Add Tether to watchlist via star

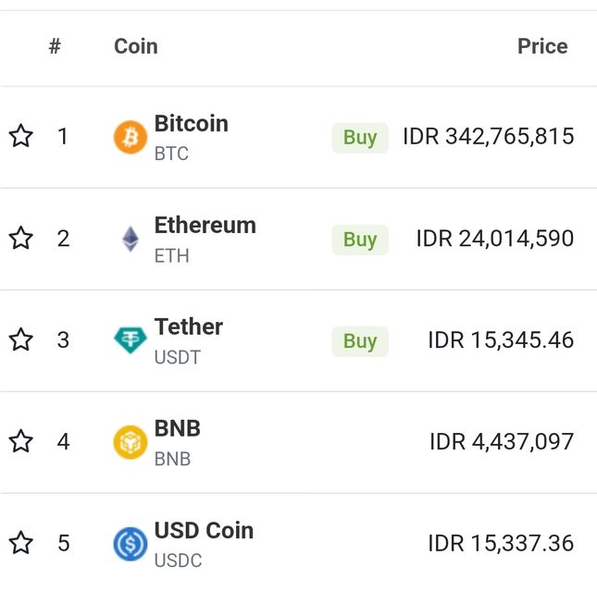[x=21, y=340]
